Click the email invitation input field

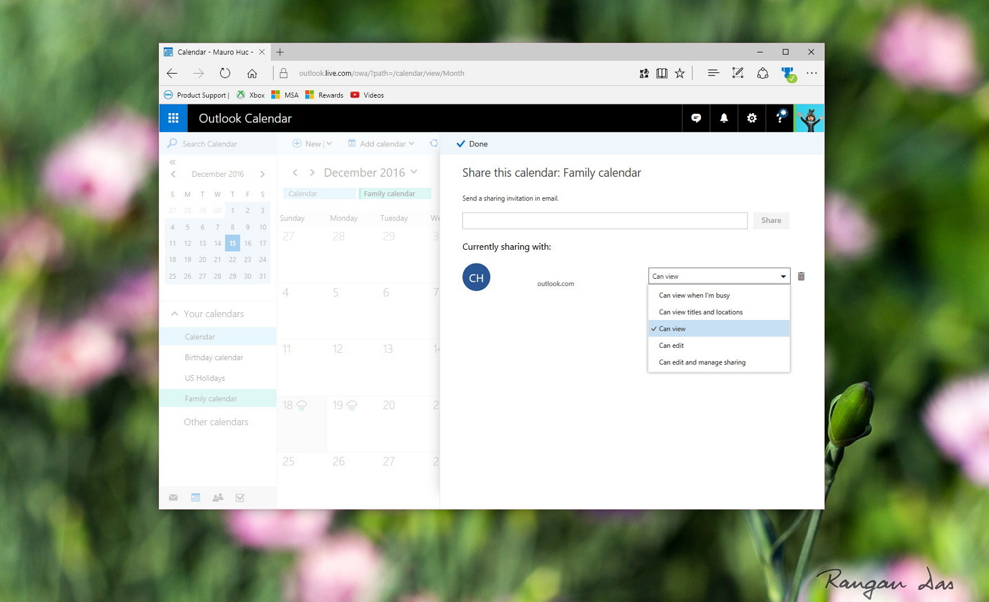(605, 220)
